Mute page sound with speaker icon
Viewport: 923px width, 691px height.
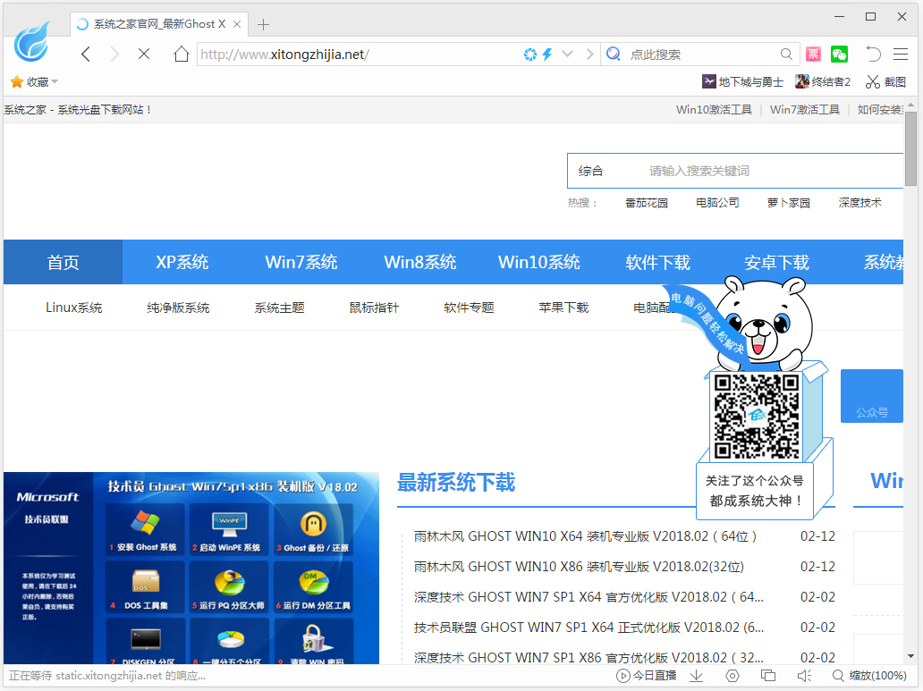[804, 676]
